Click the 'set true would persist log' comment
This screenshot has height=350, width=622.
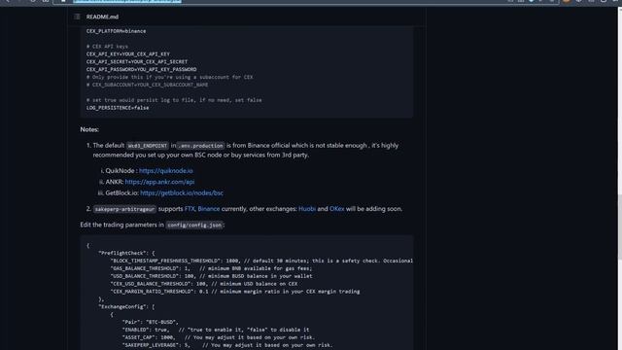click(174, 100)
